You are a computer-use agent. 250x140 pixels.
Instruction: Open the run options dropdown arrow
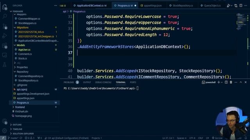tap(232, 6)
